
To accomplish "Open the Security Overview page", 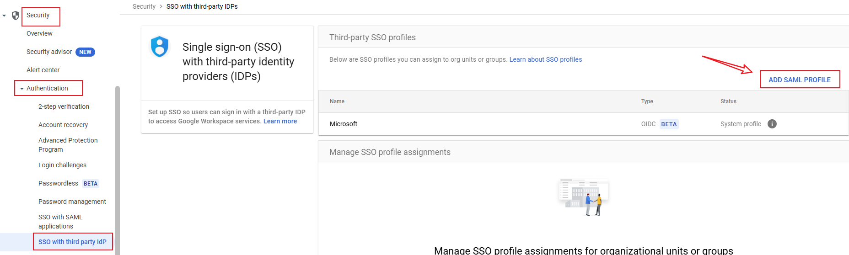I will pyautogui.click(x=39, y=33).
